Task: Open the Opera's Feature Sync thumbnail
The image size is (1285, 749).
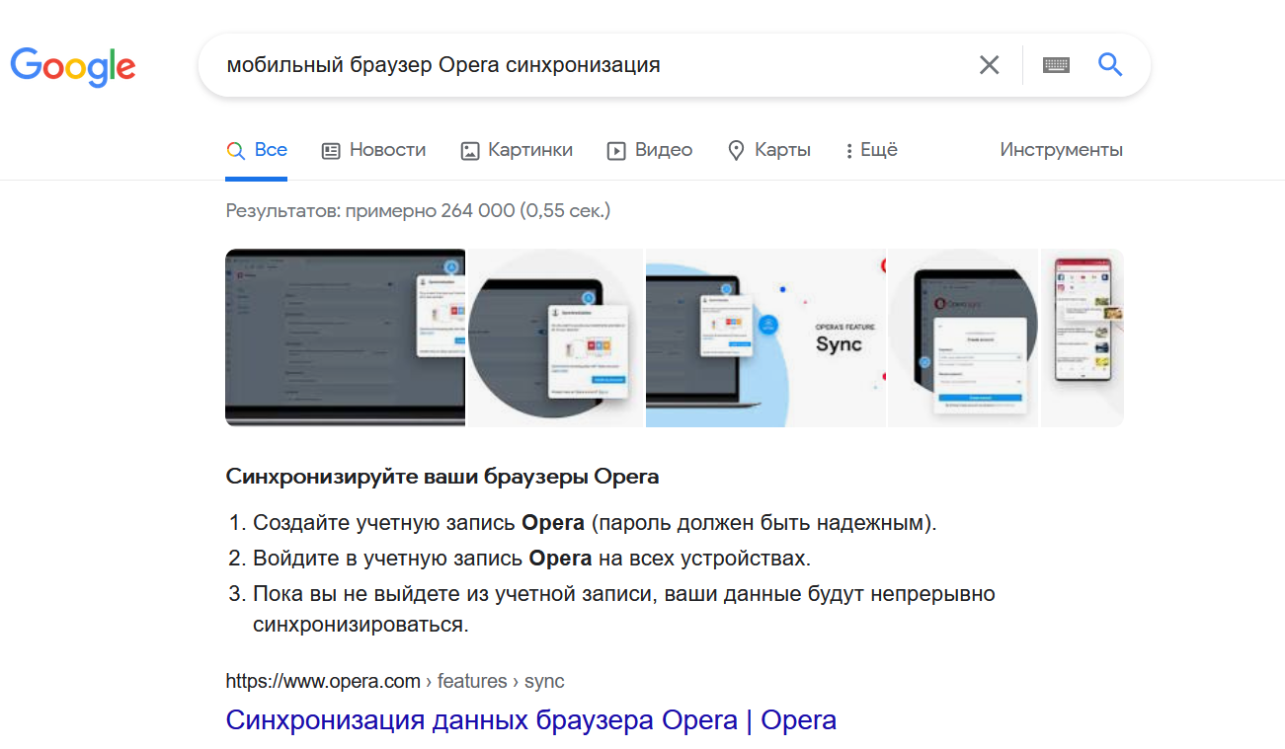Action: (765, 337)
